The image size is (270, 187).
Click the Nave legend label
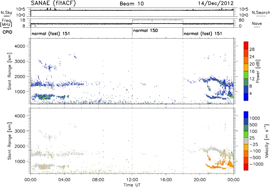click(257, 24)
